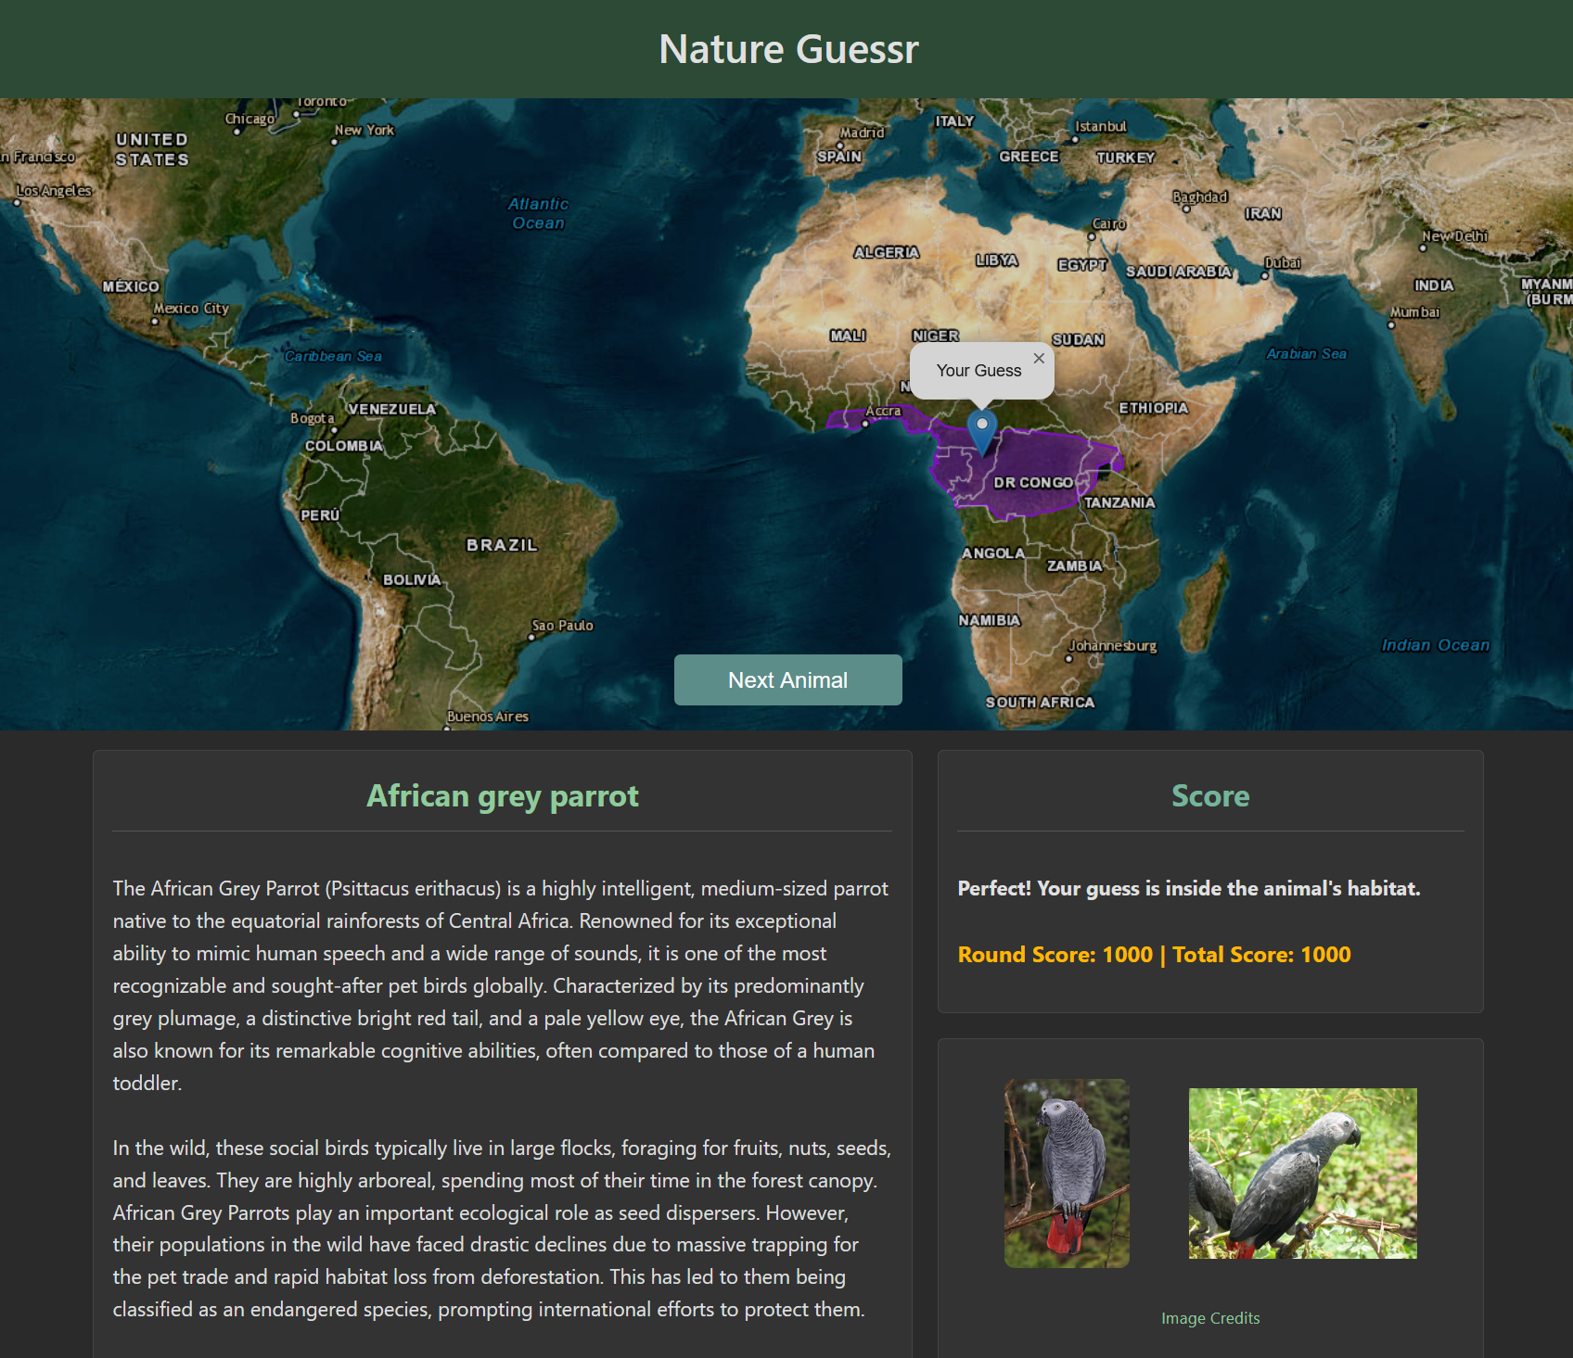Click the SPAIN country label
This screenshot has height=1358, width=1573.
point(839,157)
